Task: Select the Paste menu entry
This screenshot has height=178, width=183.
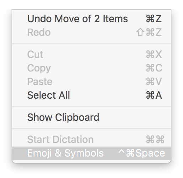Action: (x=91, y=81)
